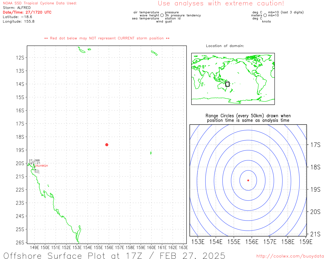Click the 'Longitude: 155.8' text
Image resolution: width=324 pixels, height=259 pixels.
point(18,21)
